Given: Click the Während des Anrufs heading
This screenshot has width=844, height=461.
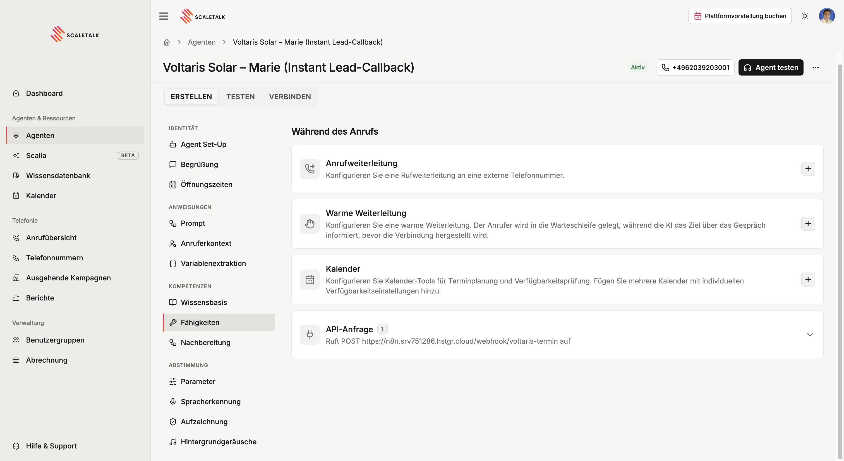Looking at the screenshot, I should [x=335, y=131].
